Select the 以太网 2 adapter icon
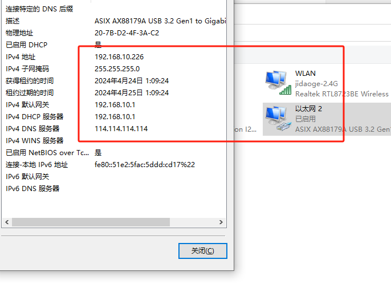Viewport: 391px width, 296px height. pyautogui.click(x=278, y=119)
